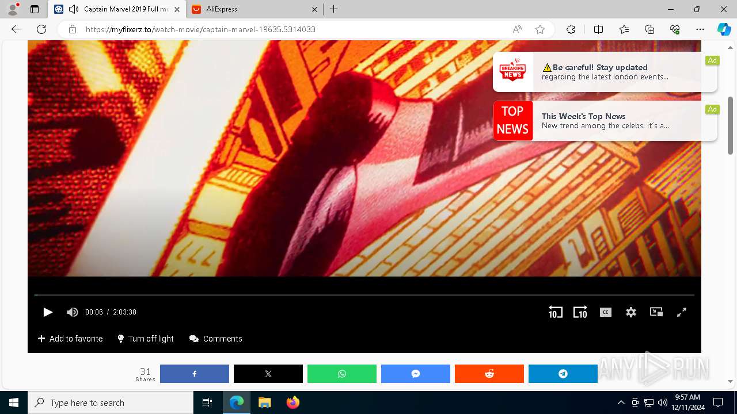The width and height of the screenshot is (737, 414).
Task: Open Windows Start menu
Action: [x=14, y=402]
